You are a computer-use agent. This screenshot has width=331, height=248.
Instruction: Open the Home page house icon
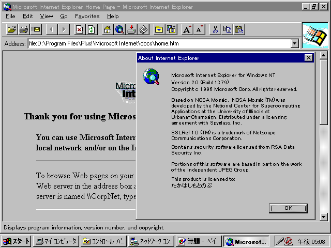(x=107, y=29)
